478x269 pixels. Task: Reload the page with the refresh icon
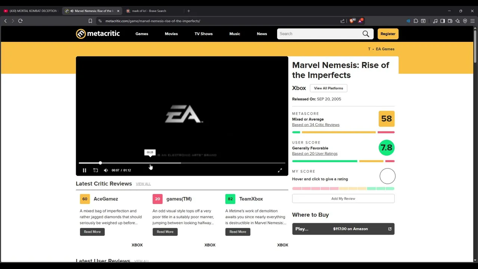coord(21,21)
